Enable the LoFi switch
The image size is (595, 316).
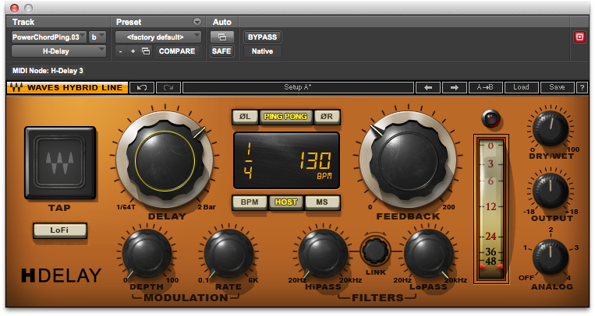click(59, 230)
